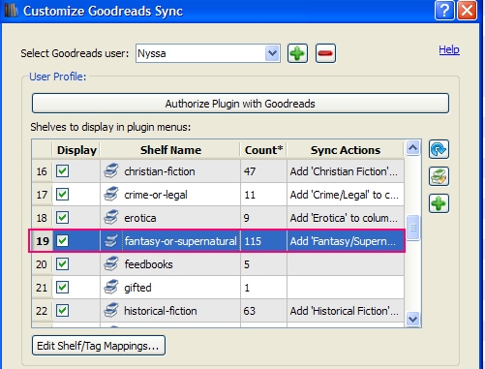Viewport: 485px width, 369px height.
Task: Toggle Display checkbox for gifted shelf
Action: [62, 288]
